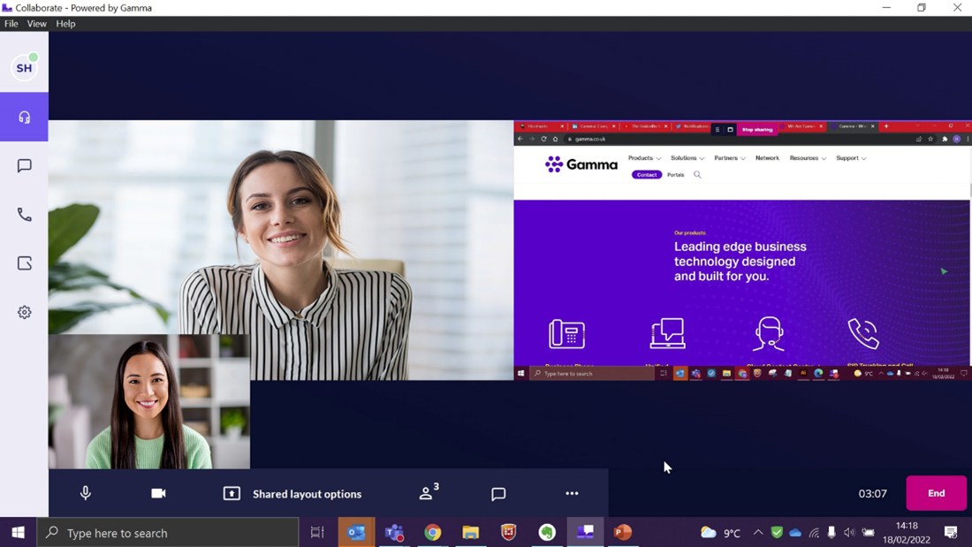Open the File menu
The image size is (972, 547).
tap(11, 24)
